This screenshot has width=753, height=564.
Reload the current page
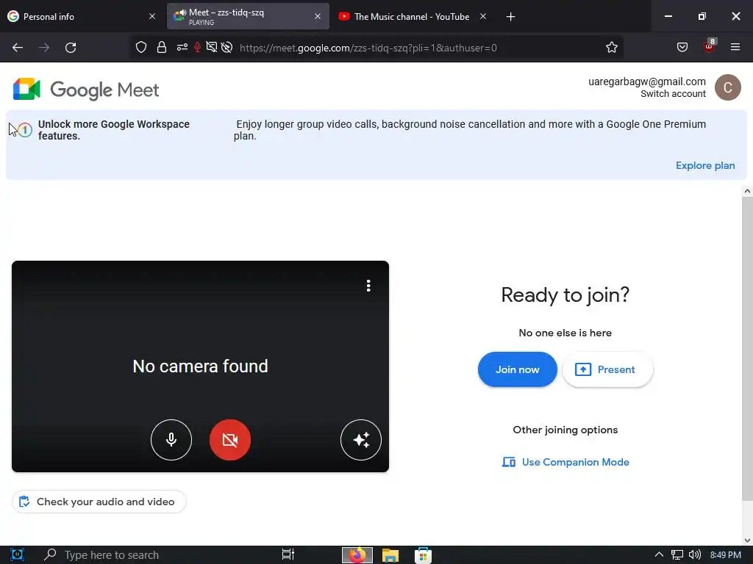point(71,48)
